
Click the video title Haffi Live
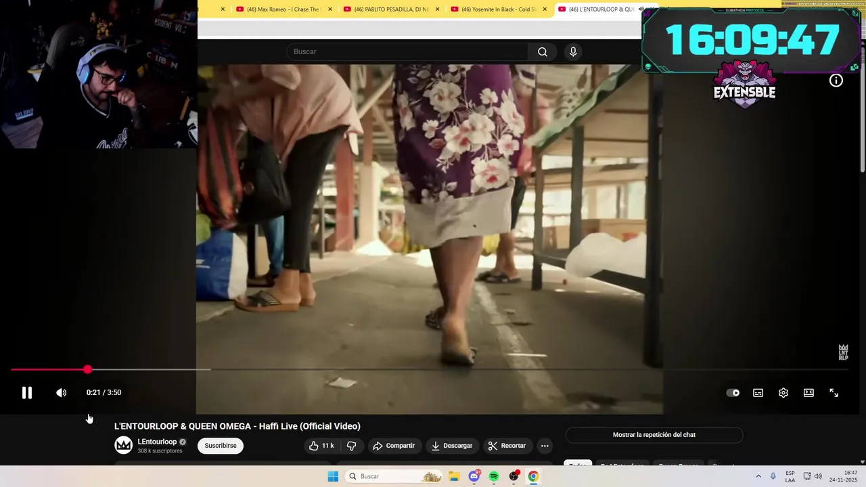237,426
